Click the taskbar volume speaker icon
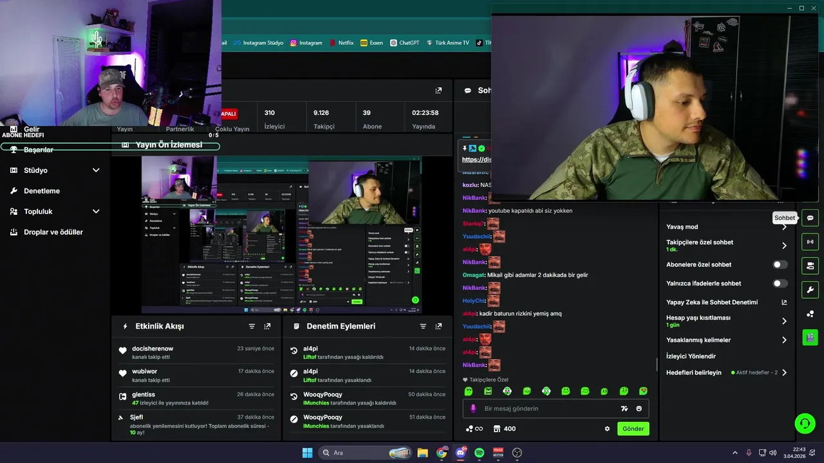 click(x=772, y=453)
